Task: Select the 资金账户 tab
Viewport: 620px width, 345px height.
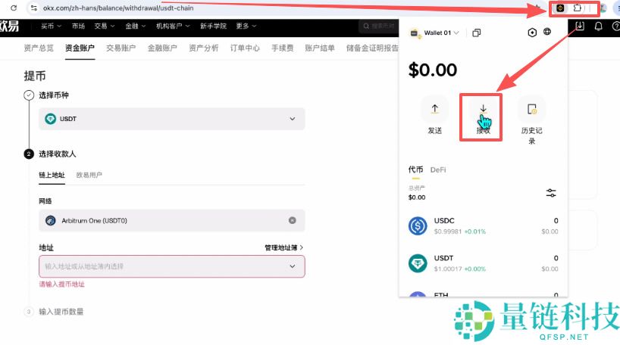Action: point(80,48)
